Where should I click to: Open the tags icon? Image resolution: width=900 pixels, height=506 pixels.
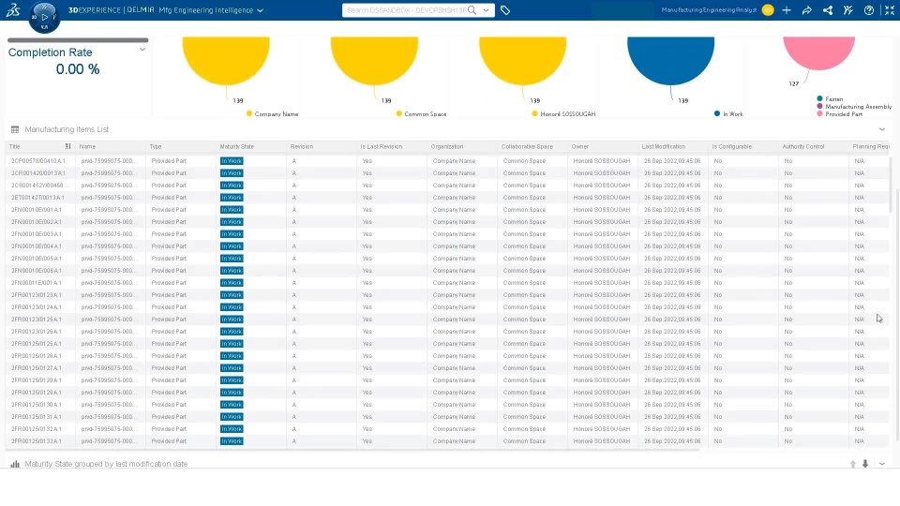(505, 10)
